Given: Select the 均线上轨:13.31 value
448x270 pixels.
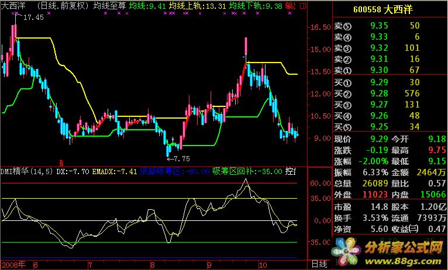Looking at the screenshot, I should [198, 6].
